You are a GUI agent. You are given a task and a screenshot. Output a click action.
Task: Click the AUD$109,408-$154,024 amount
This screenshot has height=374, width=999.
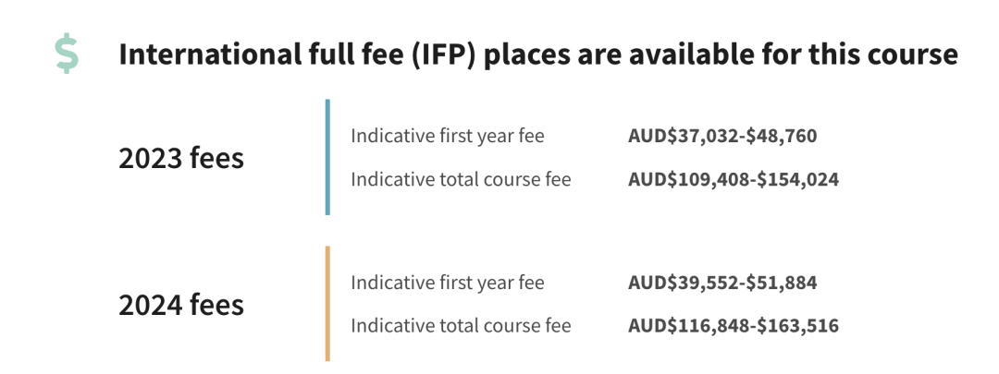click(x=734, y=180)
